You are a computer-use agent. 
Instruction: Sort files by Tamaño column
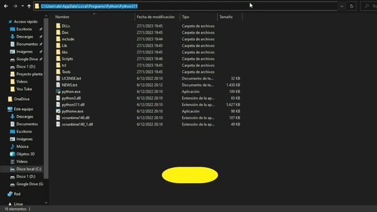[x=226, y=17]
